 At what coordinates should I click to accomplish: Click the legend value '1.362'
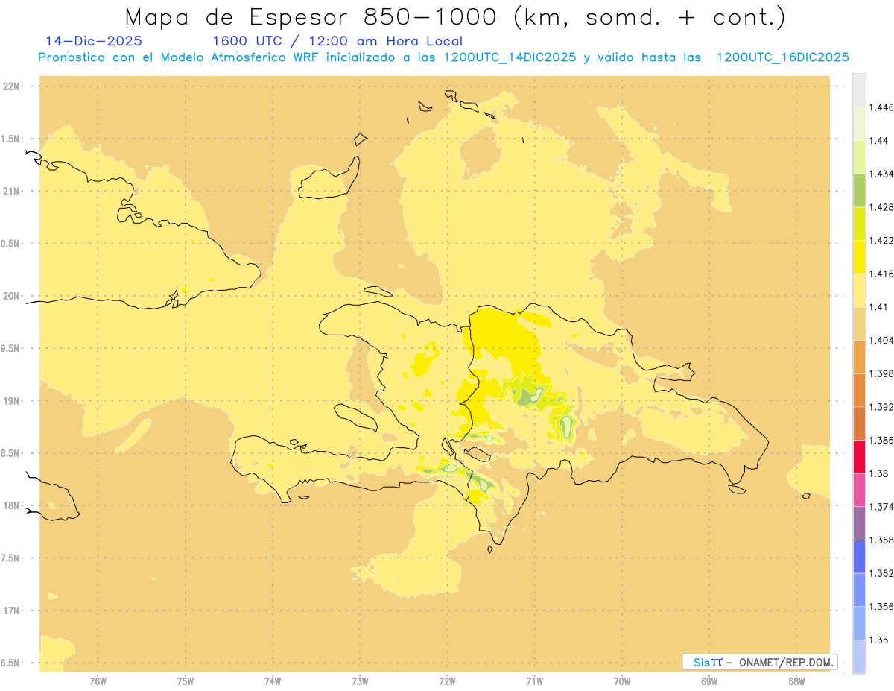click(881, 573)
